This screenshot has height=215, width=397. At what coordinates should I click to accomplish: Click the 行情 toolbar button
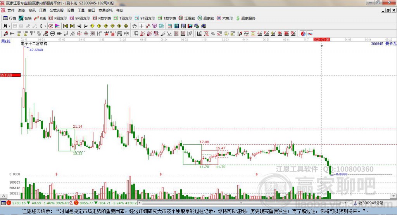10,18
